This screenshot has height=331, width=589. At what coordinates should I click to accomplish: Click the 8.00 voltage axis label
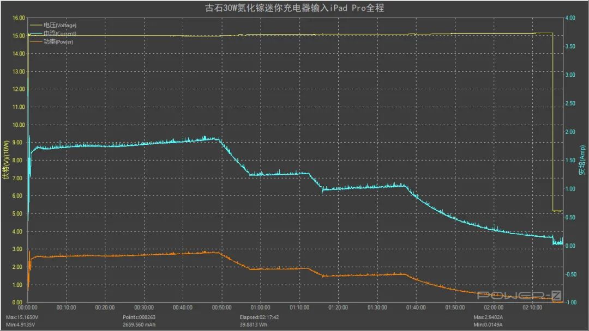(17, 160)
